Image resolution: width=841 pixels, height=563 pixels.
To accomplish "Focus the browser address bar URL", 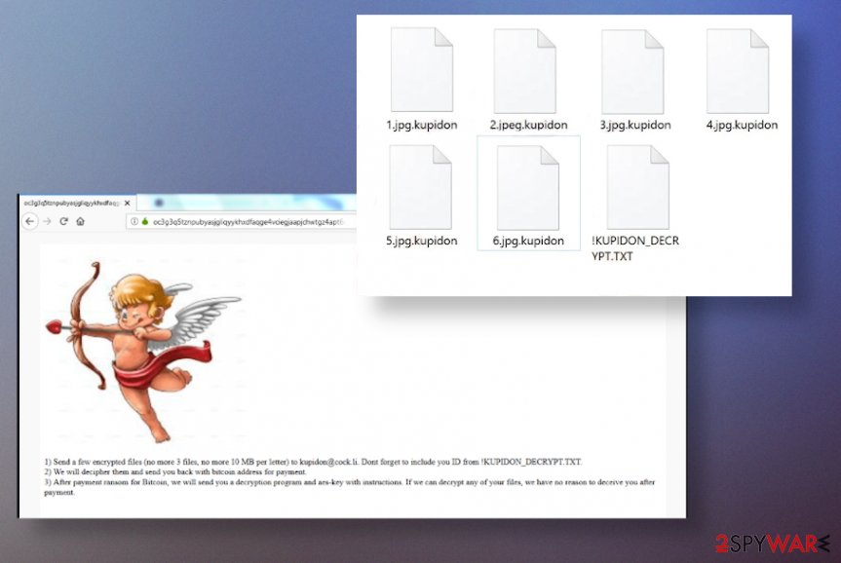I will coord(248,221).
